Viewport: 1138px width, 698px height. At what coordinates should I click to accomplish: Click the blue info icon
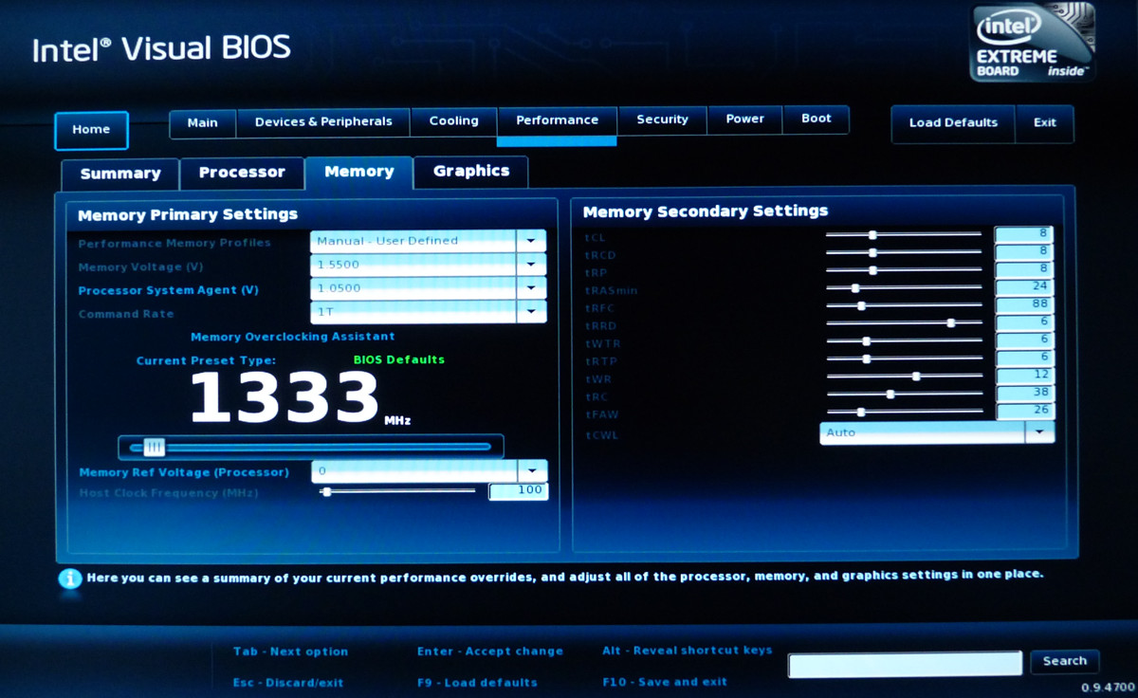pos(69,578)
